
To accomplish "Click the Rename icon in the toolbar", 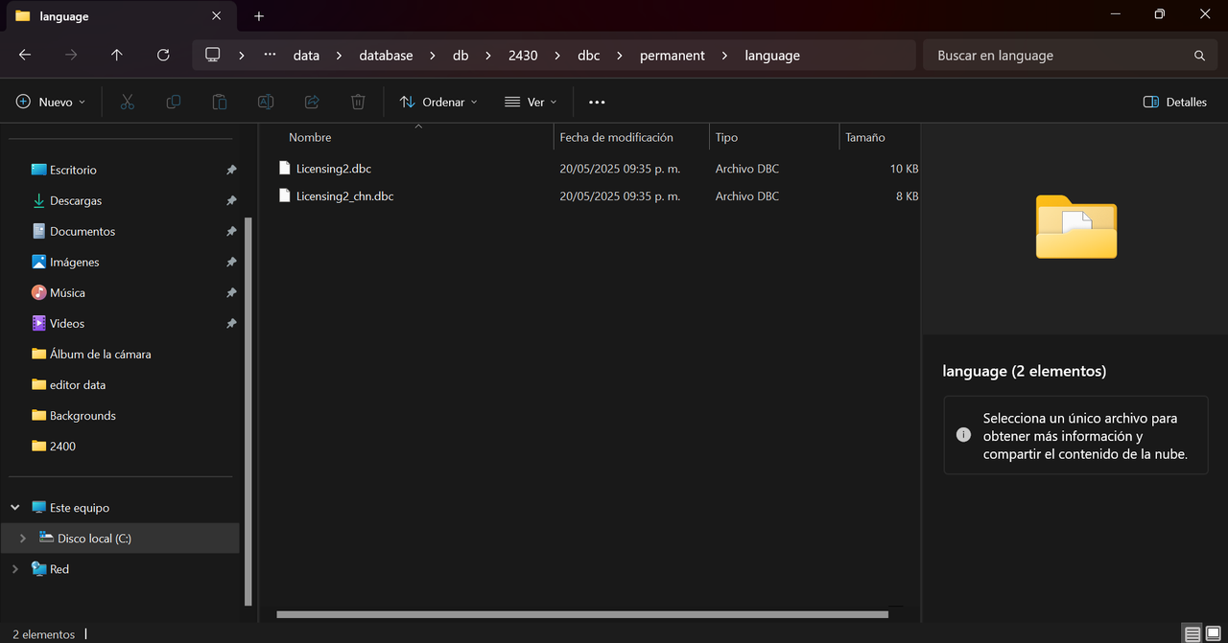I will [266, 102].
